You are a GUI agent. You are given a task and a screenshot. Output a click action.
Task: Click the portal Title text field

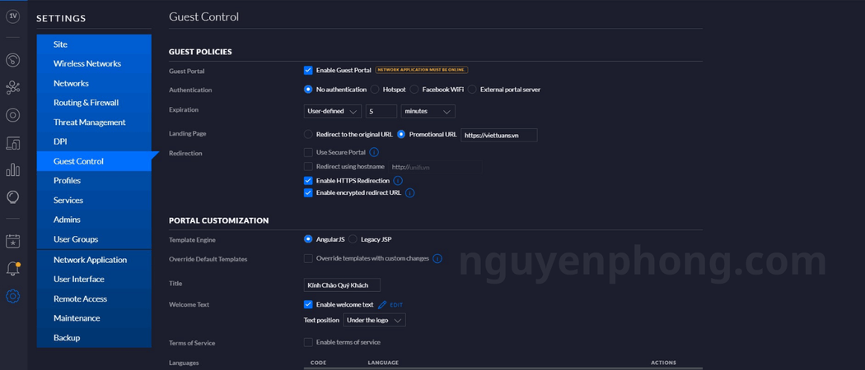click(x=341, y=285)
